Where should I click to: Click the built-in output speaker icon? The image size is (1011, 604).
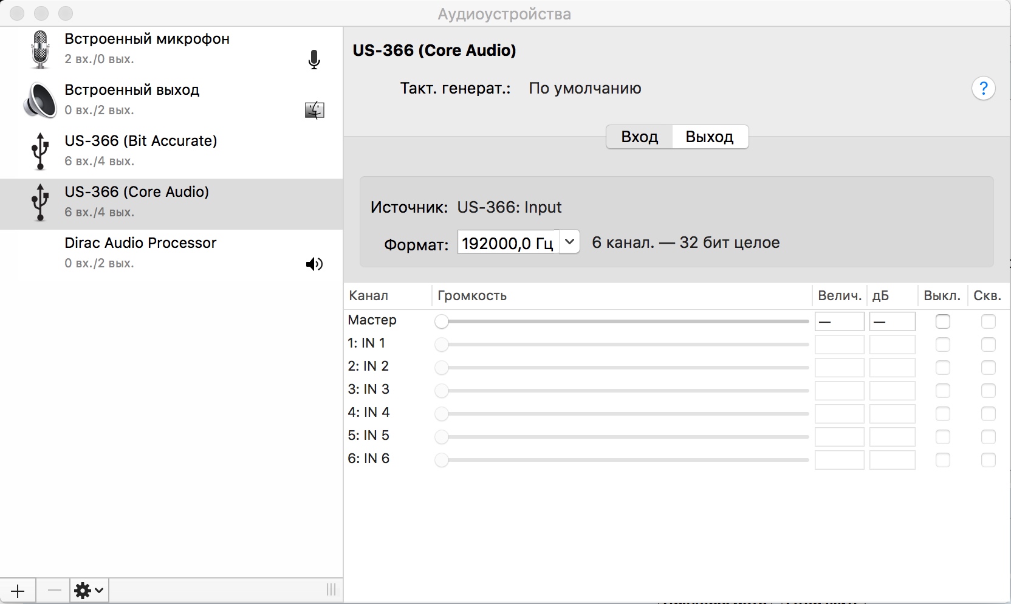(40, 100)
